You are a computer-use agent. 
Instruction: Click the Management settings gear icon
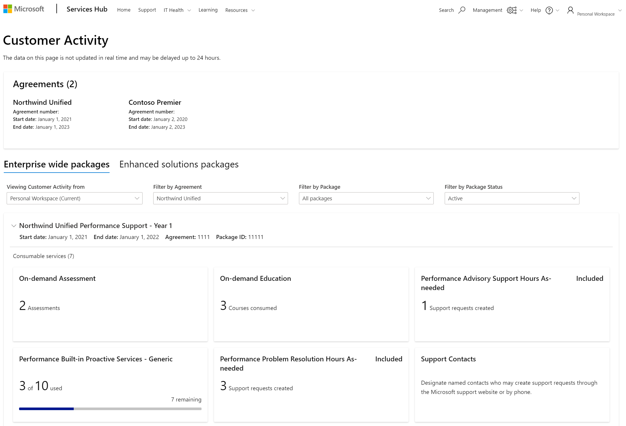click(x=511, y=10)
